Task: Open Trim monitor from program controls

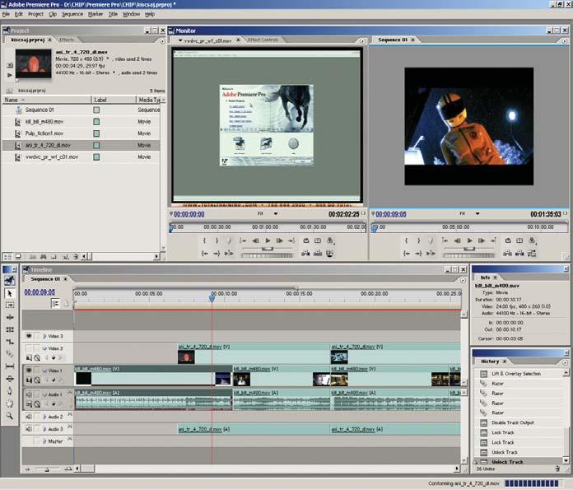Action: pos(532,253)
